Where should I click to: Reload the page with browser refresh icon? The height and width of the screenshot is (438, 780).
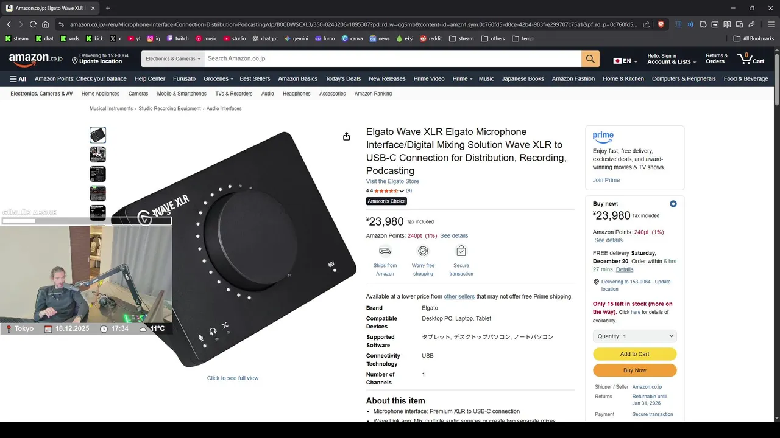34,24
